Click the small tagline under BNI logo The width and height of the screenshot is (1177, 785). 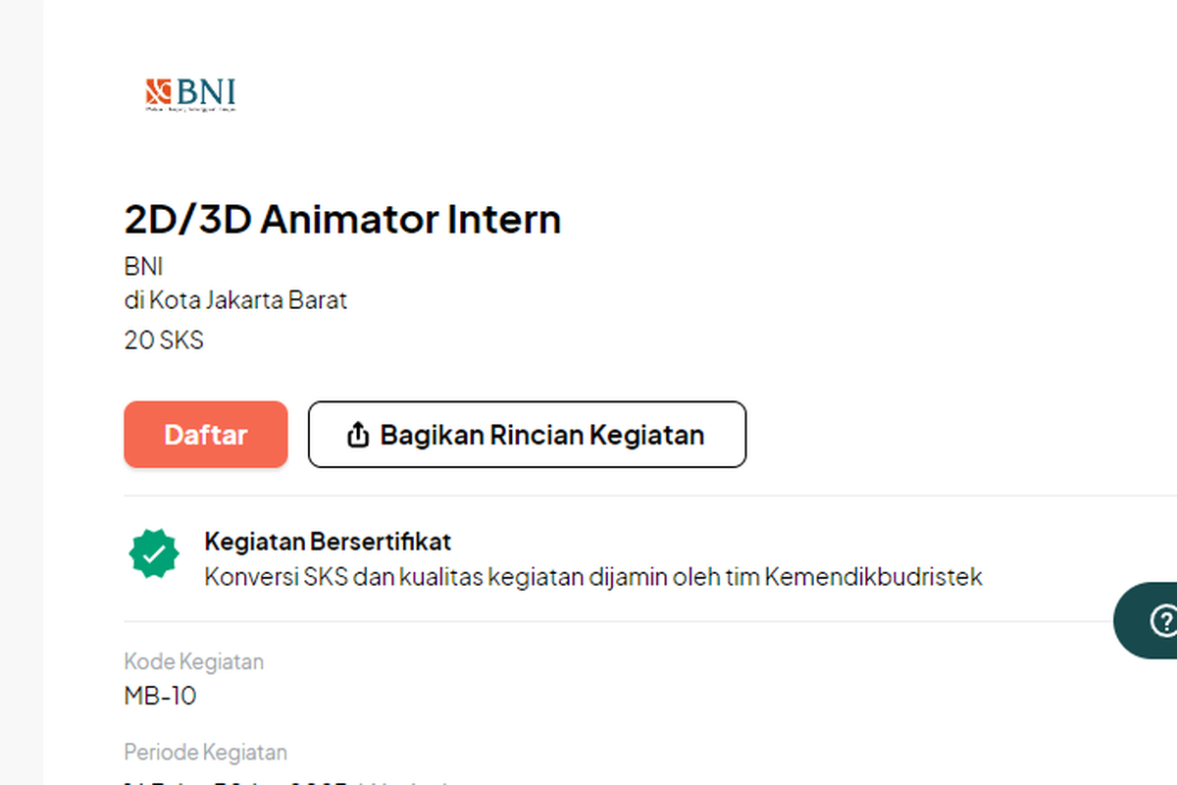pyautogui.click(x=190, y=109)
